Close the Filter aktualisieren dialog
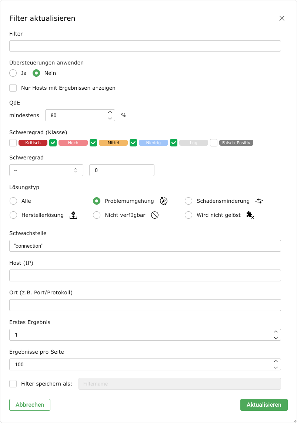Viewport: 297px width, 423px height. (282, 18)
